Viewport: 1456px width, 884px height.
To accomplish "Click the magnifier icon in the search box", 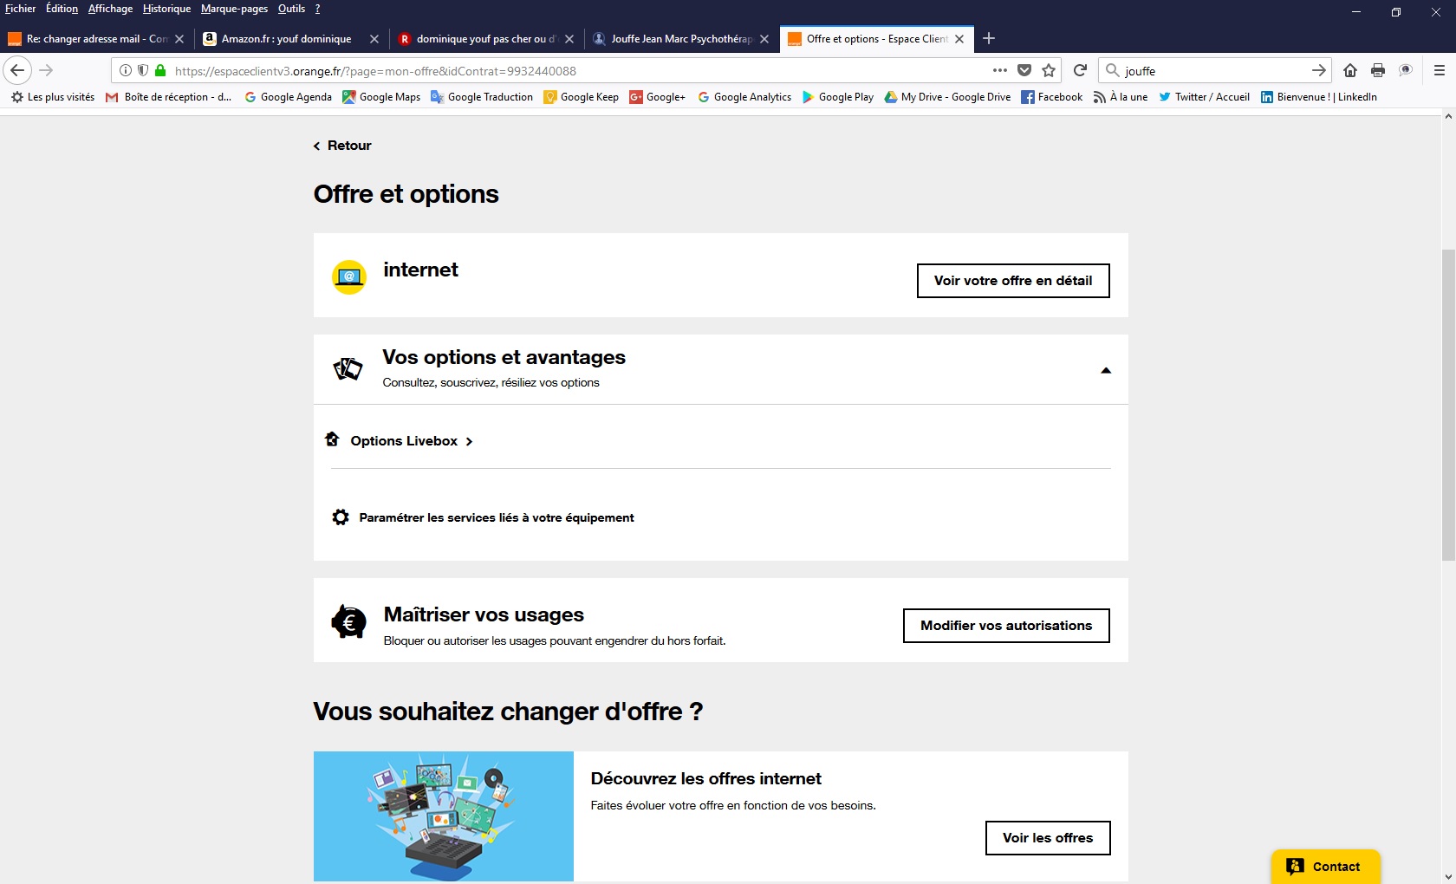I will pyautogui.click(x=1113, y=70).
